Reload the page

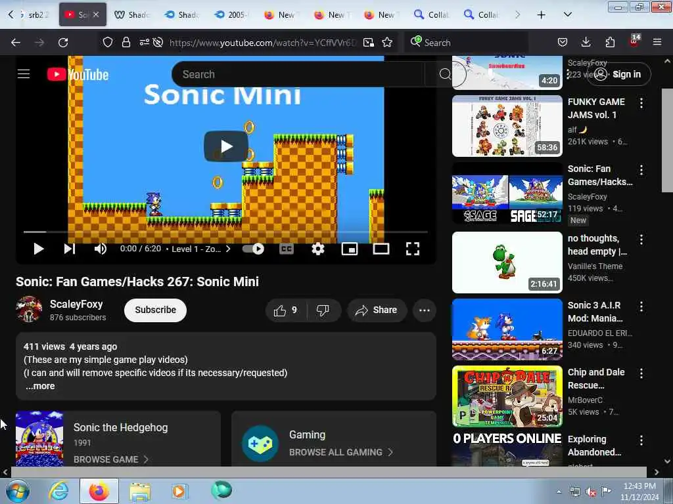(63, 43)
